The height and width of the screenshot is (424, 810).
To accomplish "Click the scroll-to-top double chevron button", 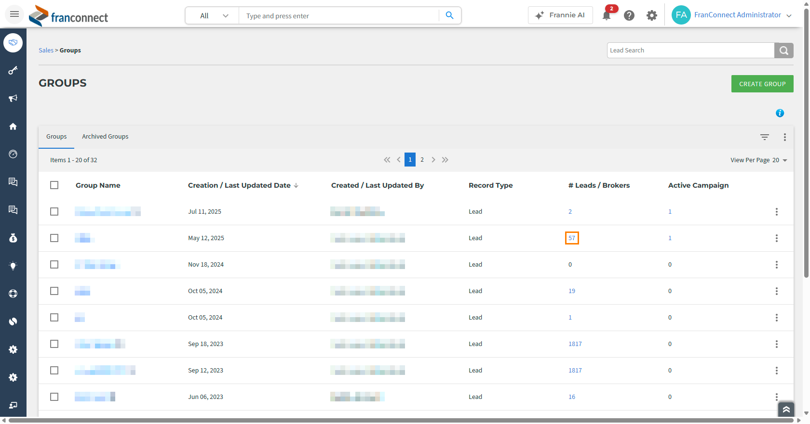I will click(786, 410).
